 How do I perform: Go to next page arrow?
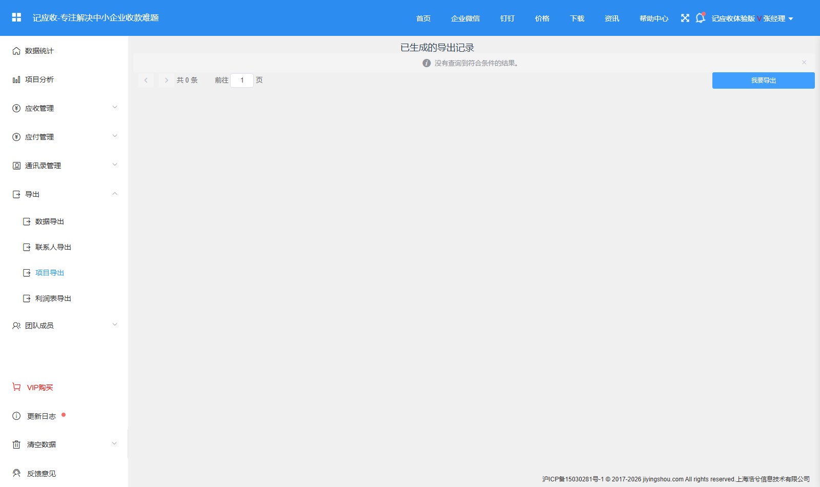point(167,80)
